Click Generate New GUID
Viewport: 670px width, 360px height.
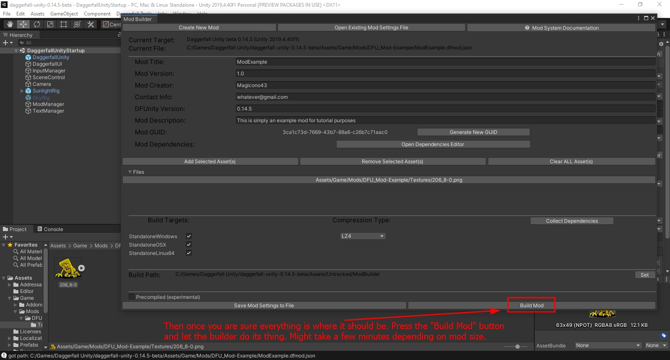tap(474, 132)
